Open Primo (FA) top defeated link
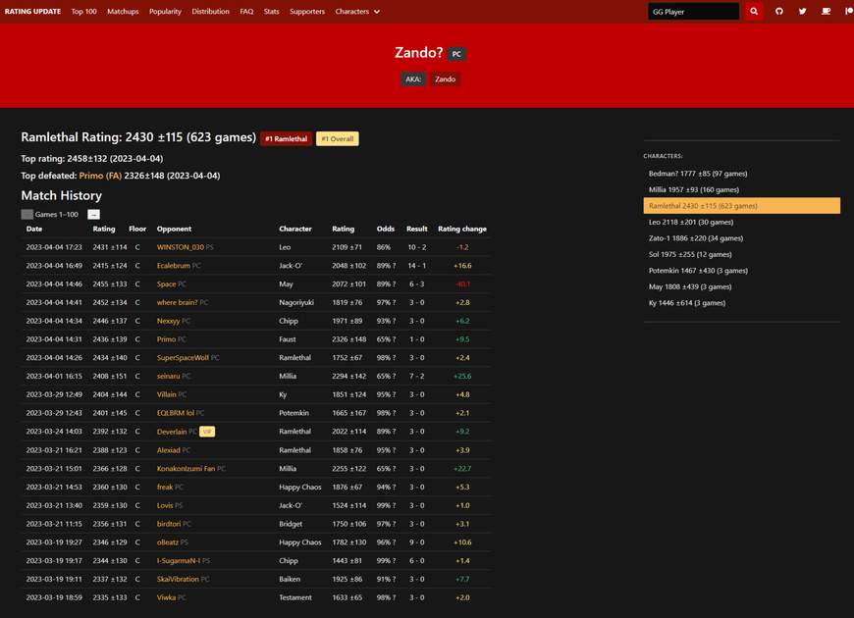Image resolution: width=854 pixels, height=618 pixels. 100,176
